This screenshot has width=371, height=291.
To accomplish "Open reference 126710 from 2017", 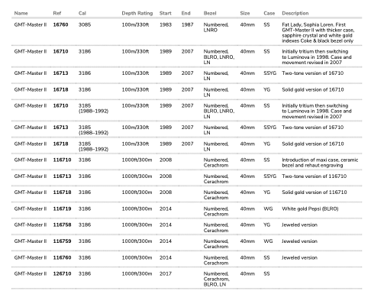I will [62, 273].
